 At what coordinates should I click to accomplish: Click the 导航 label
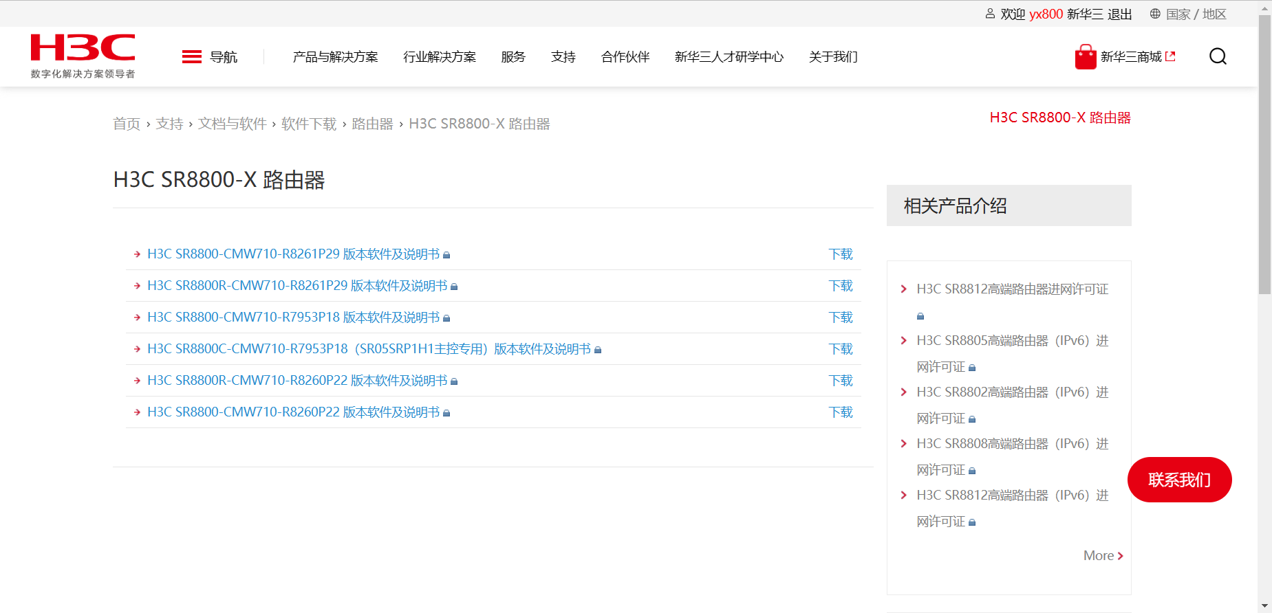tap(224, 57)
